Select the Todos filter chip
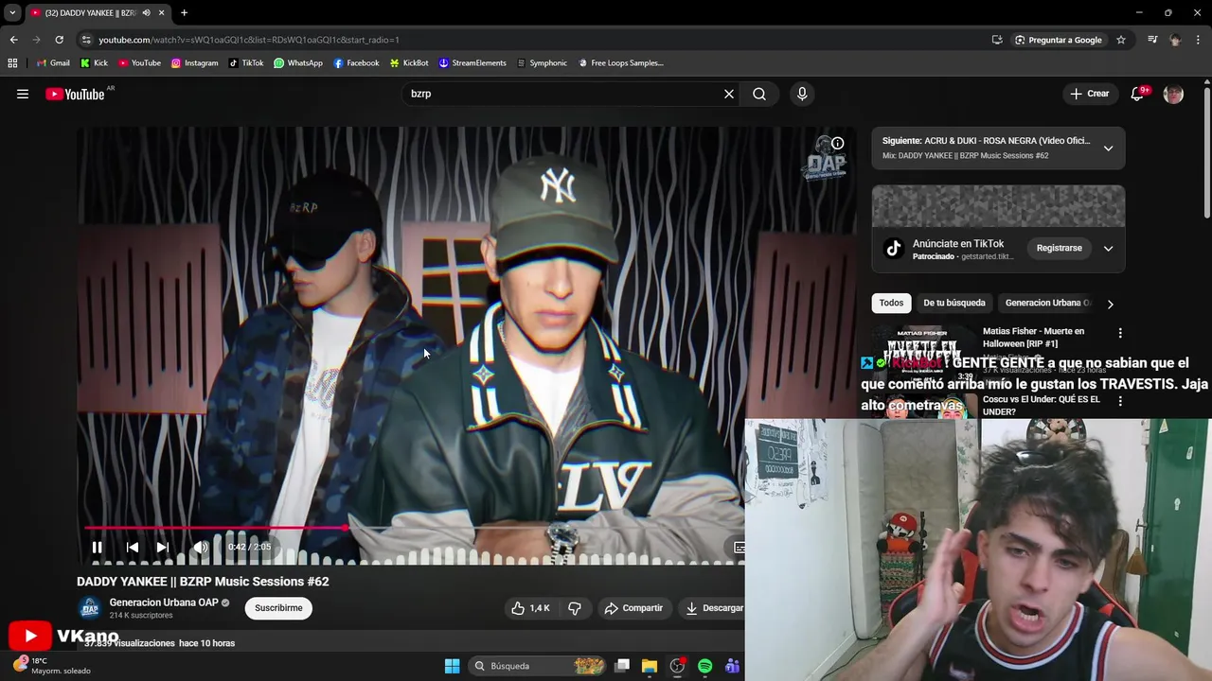The height and width of the screenshot is (681, 1212). tap(891, 303)
